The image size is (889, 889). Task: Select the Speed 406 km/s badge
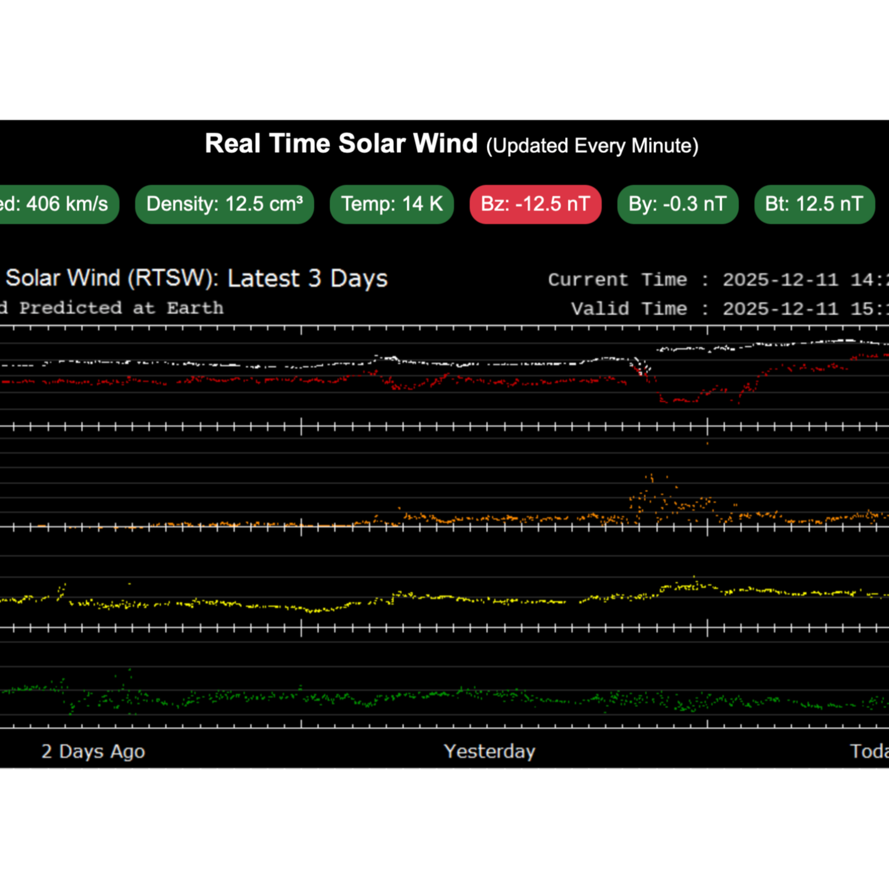click(x=56, y=204)
